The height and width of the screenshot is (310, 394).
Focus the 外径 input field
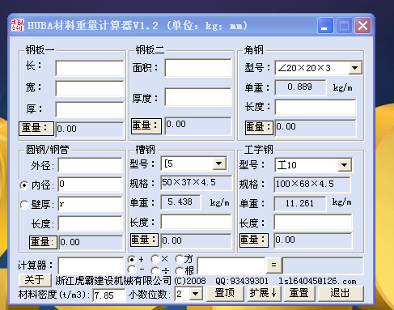pos(91,165)
